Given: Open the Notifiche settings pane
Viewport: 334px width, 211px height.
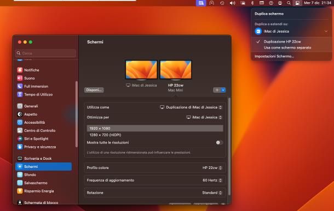Looking at the screenshot, I should pyautogui.click(x=43, y=70).
